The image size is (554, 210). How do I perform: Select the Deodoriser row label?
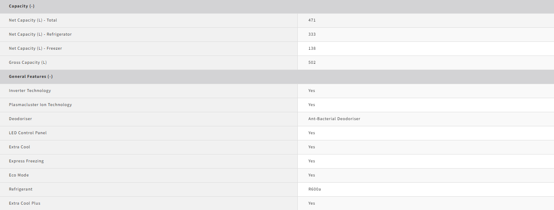[20, 119]
